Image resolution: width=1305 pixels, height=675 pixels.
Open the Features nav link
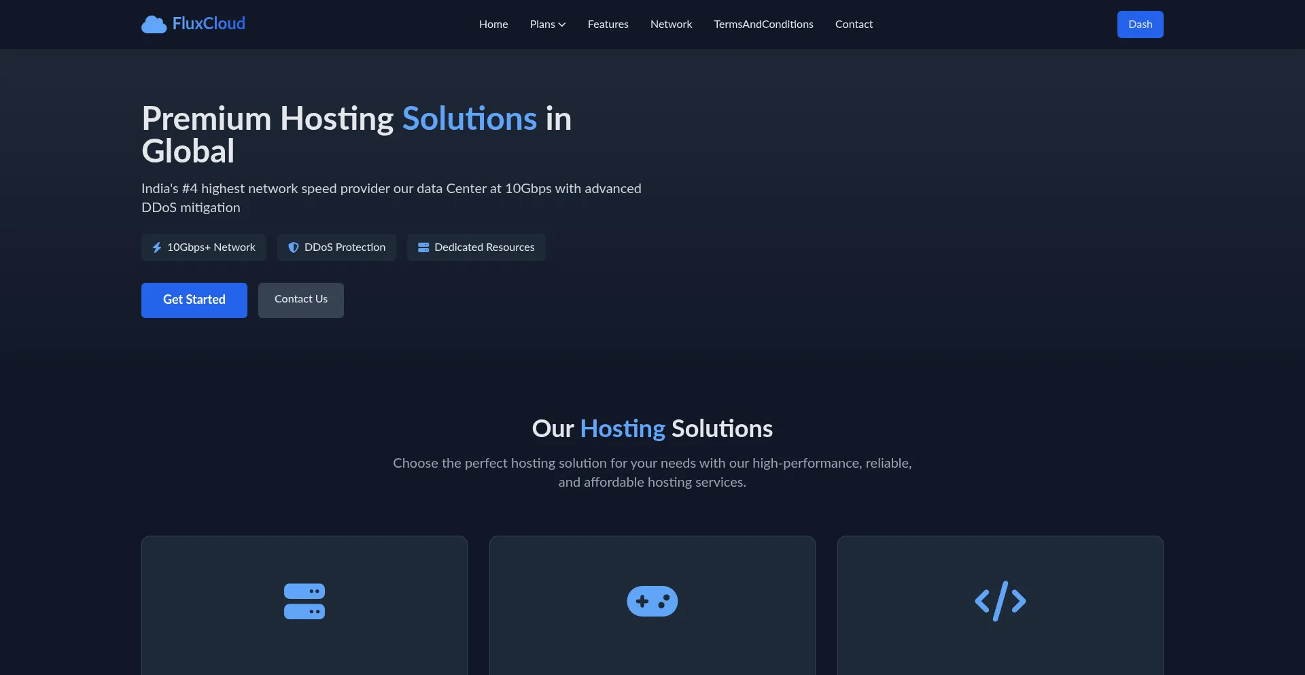tap(608, 24)
